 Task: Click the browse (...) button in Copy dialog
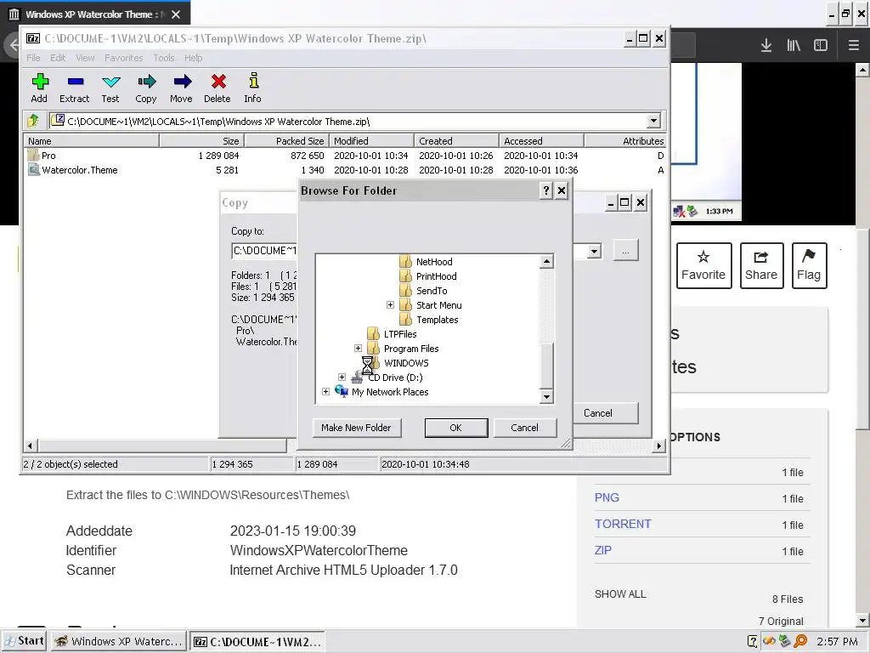pyautogui.click(x=625, y=251)
